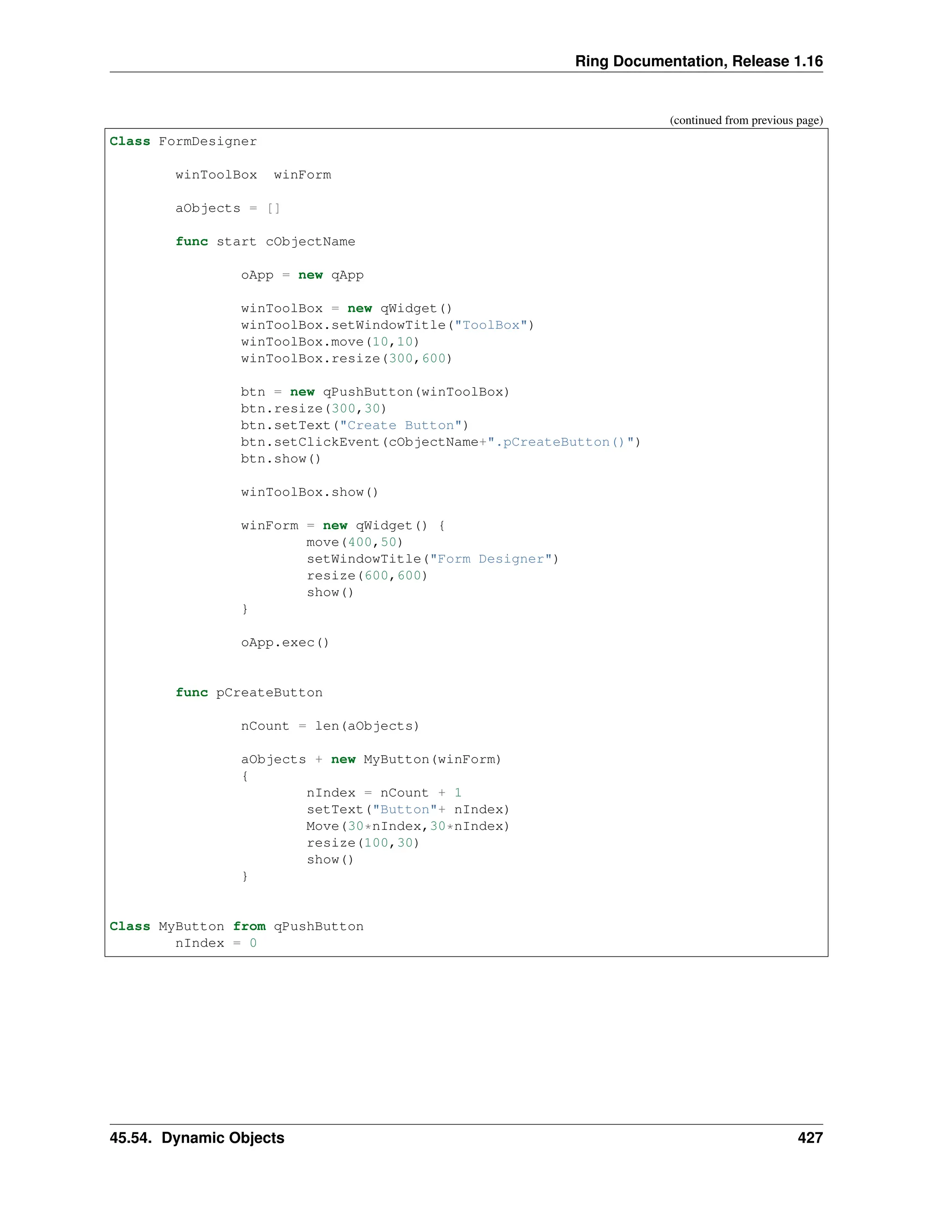Click the '45.54. Dynamic Objects' footer
This screenshot has height=1207, width=933.
(x=197, y=1137)
